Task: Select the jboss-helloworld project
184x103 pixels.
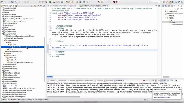Action: 11,86
